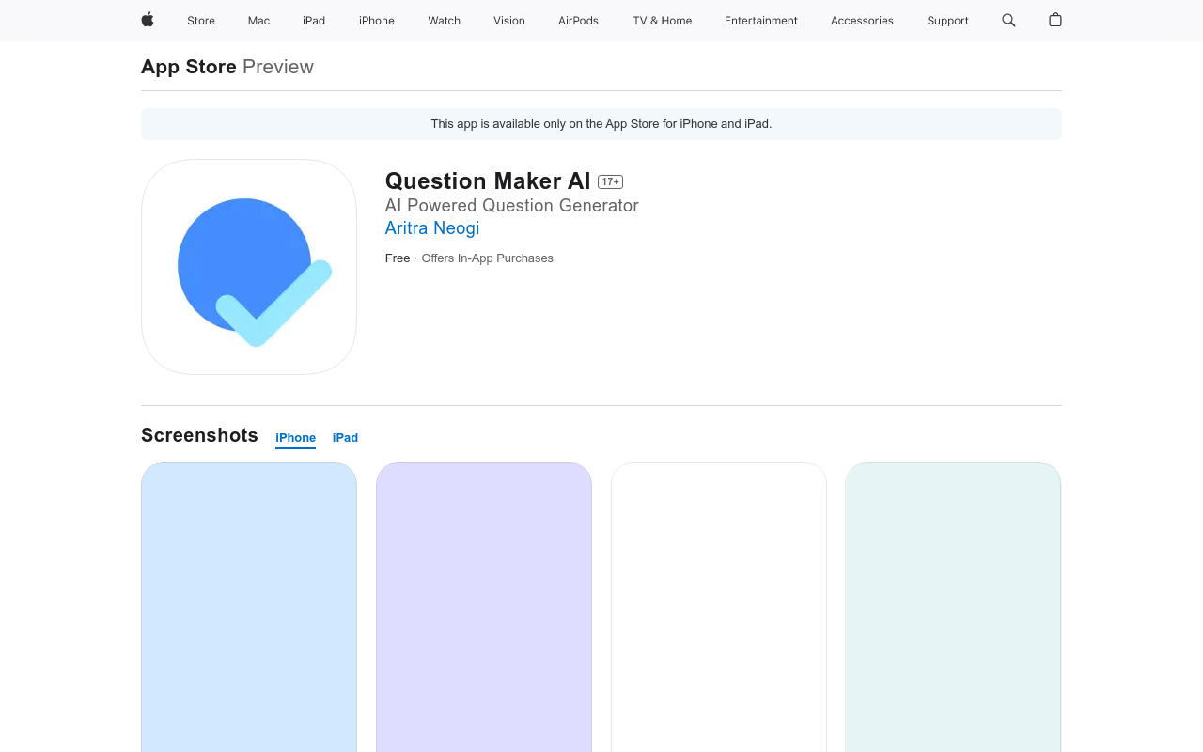Open the iPad nav menu item
Screen dimensions: 1203x752
point(314,21)
